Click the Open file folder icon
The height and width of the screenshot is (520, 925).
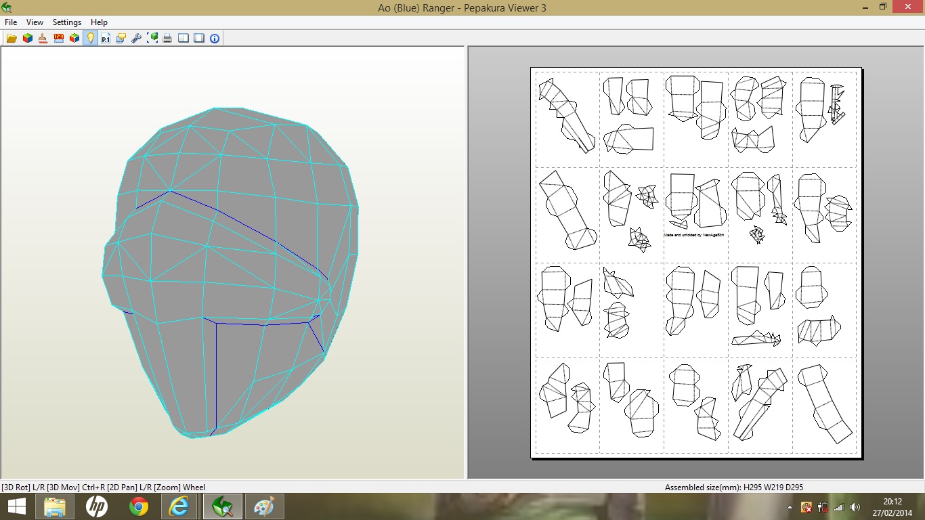coord(12,38)
